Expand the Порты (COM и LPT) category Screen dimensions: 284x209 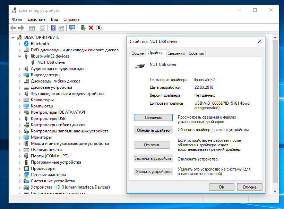[19, 156]
